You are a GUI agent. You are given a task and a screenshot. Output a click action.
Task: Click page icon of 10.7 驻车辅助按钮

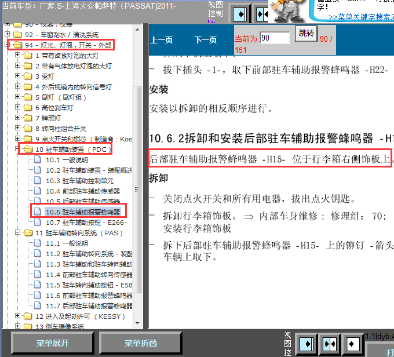(38, 222)
